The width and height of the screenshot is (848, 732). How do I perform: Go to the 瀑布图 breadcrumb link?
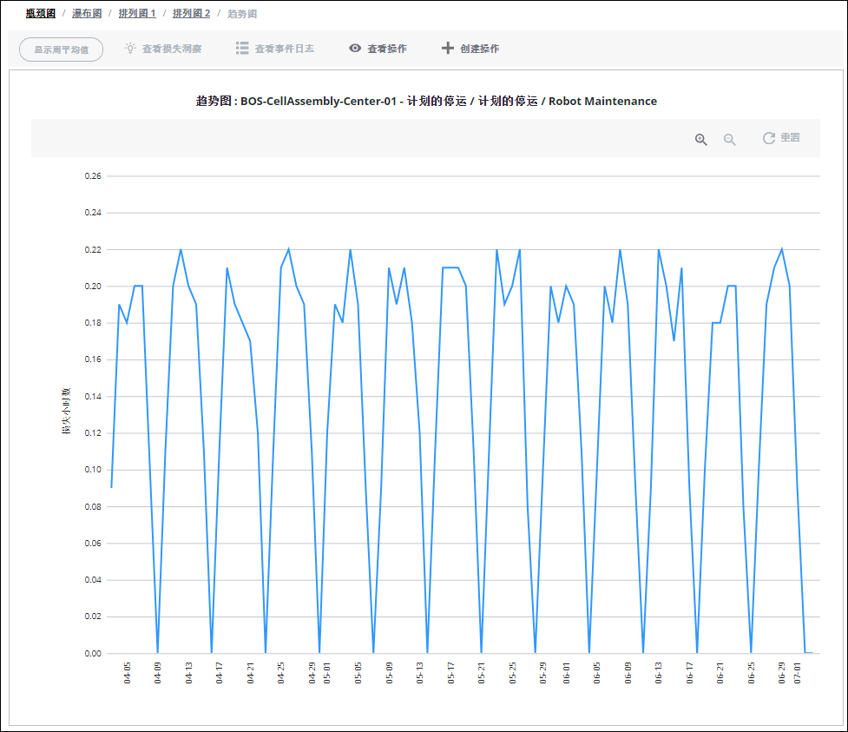87,14
